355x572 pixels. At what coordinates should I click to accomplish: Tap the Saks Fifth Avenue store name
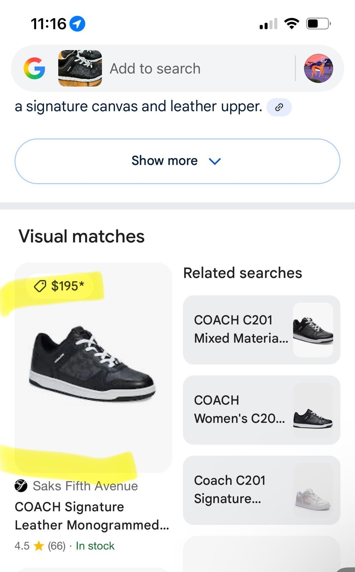coord(85,486)
